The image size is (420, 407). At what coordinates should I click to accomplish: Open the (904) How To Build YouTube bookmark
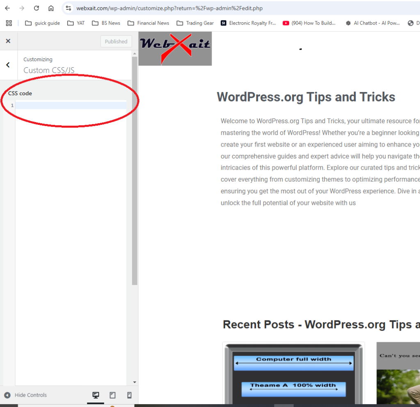click(309, 23)
